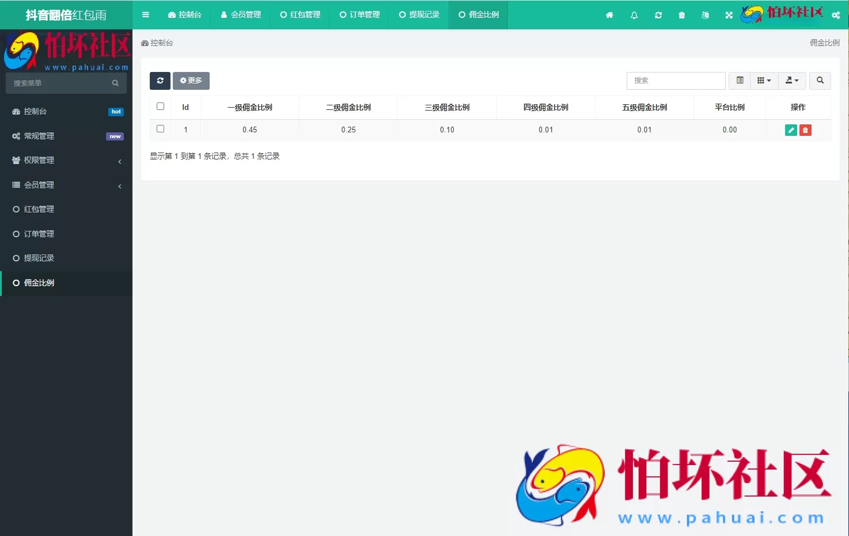This screenshot has height=536, width=849.
Task: Click the 五级佣金比例 column header
Action: click(645, 108)
